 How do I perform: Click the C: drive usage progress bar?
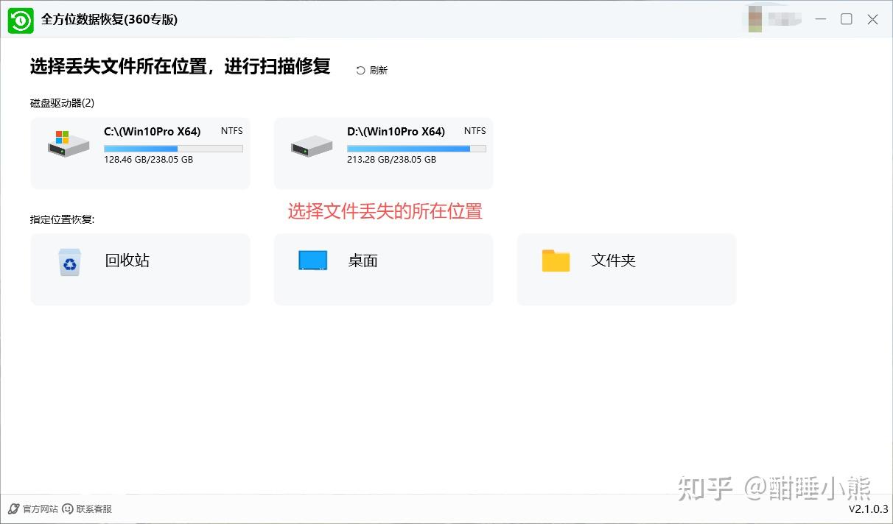(173, 149)
